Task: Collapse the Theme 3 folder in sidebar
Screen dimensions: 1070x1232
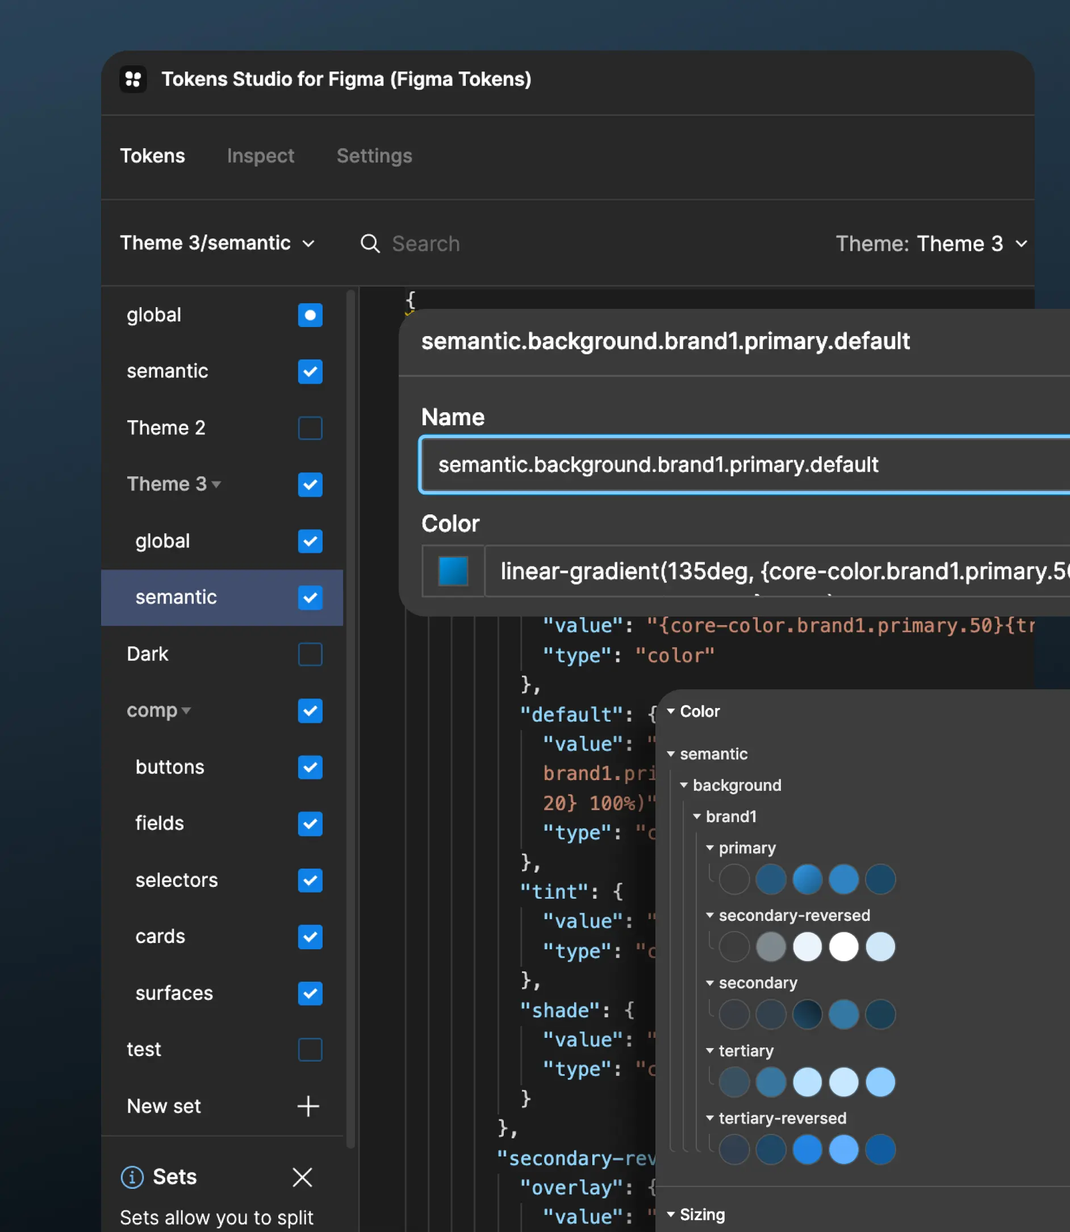Action: (216, 484)
